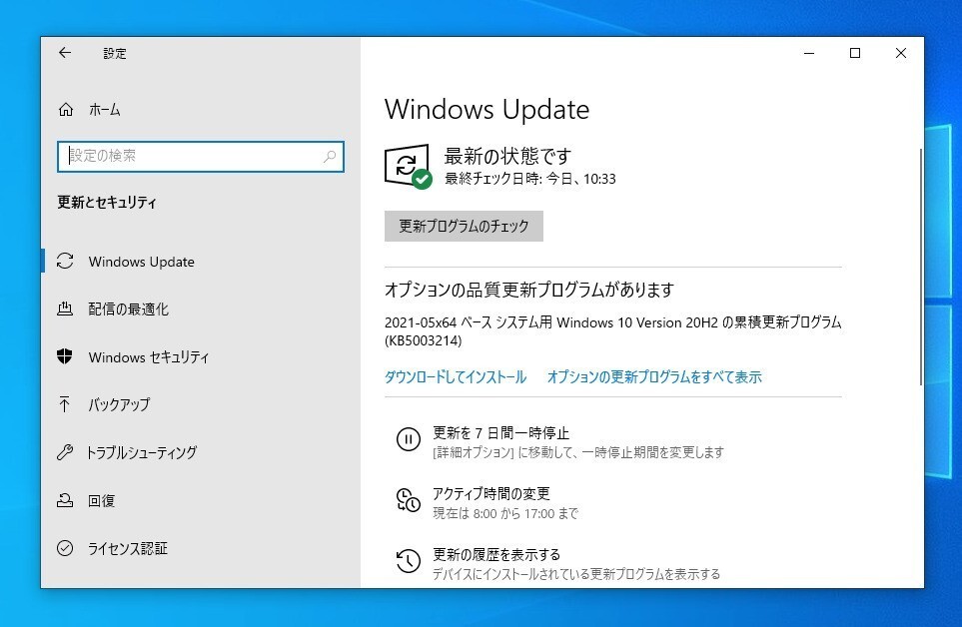Click the オプションの品質更新プログラムがあります heading
Image resolution: width=962 pixels, height=627 pixels.
coord(528,290)
